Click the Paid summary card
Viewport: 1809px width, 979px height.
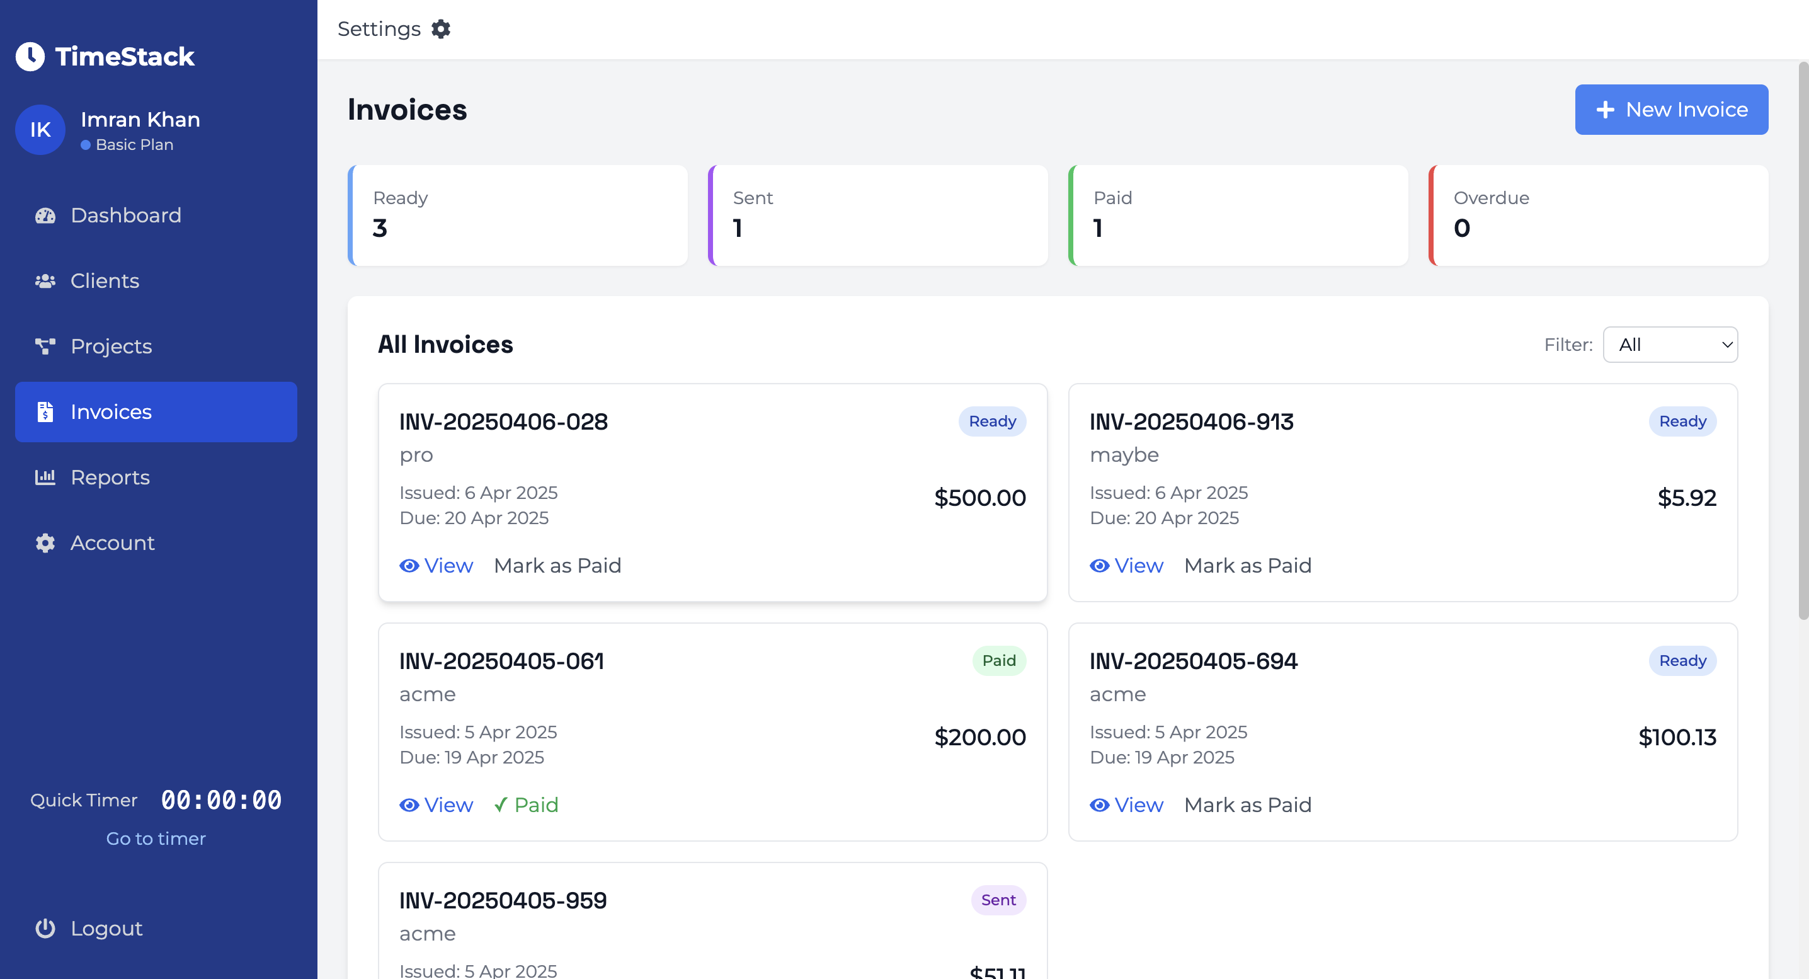coord(1238,215)
